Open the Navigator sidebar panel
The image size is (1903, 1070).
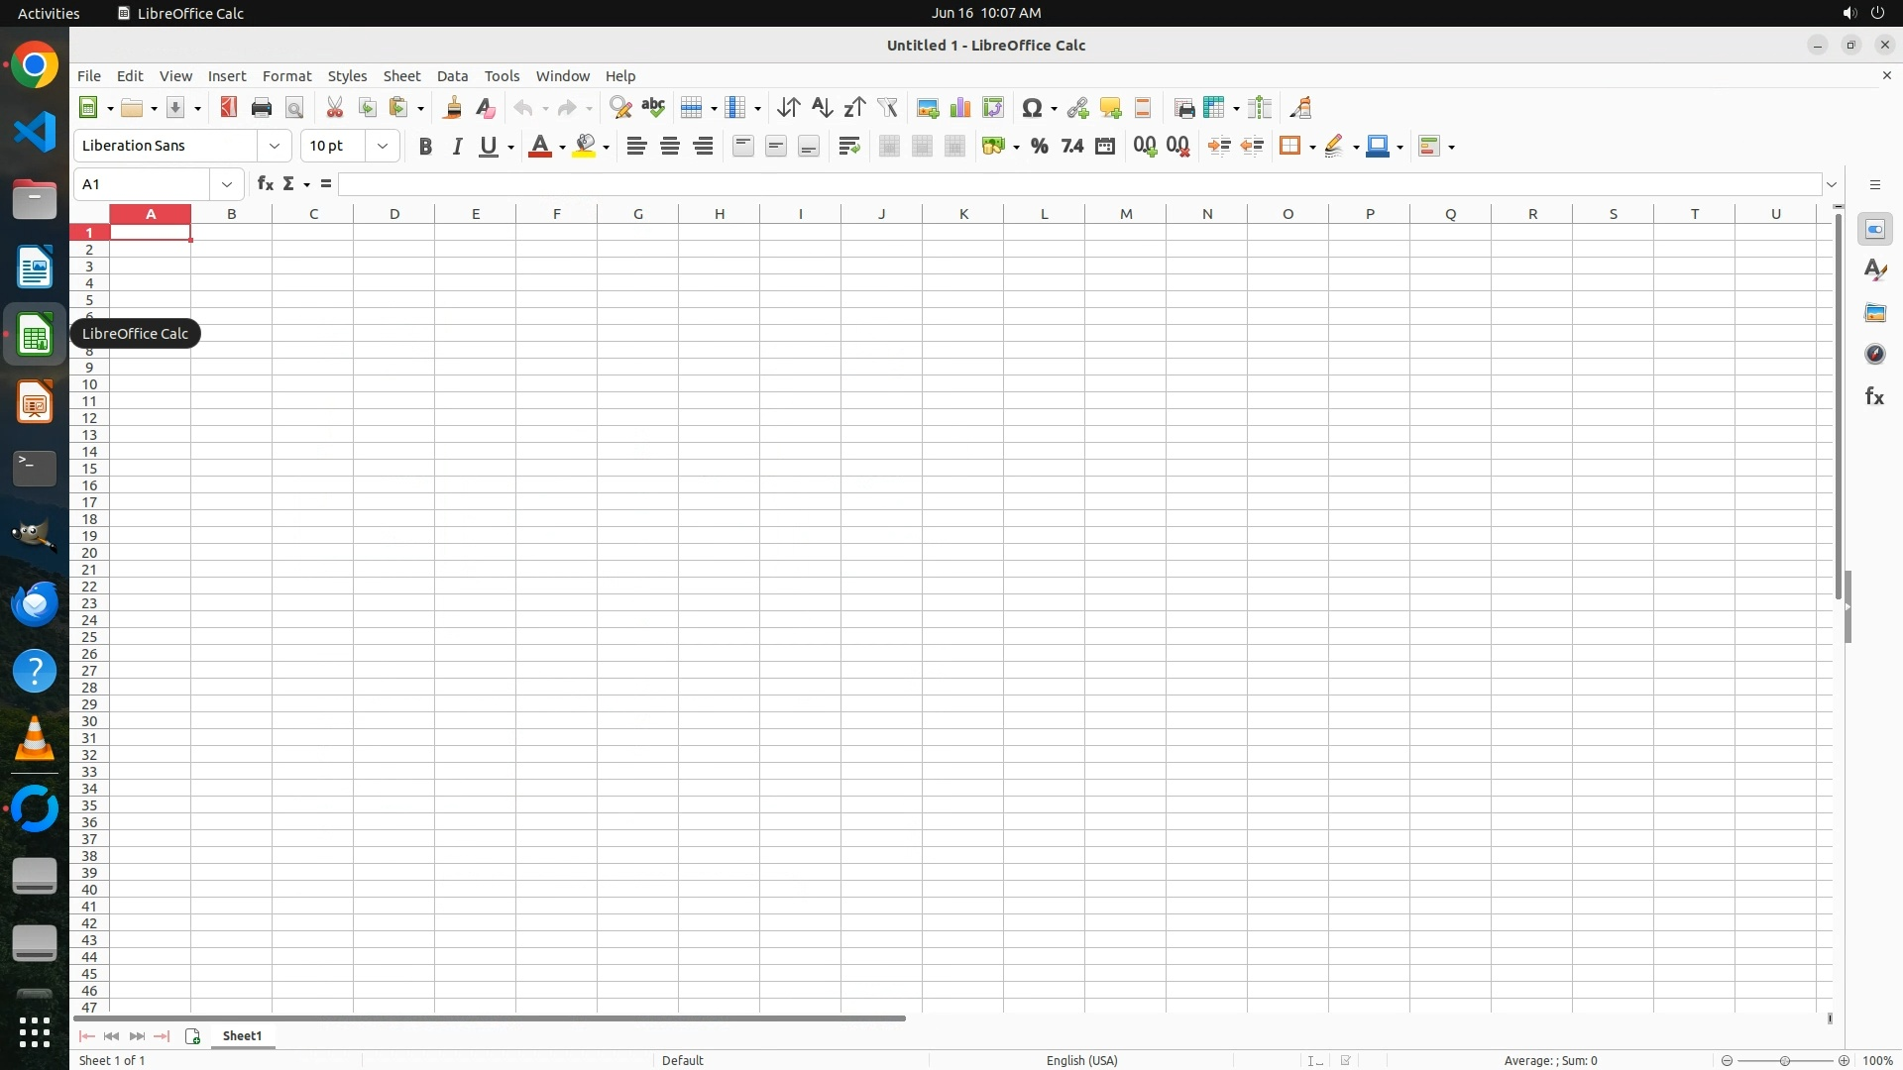click(1874, 355)
